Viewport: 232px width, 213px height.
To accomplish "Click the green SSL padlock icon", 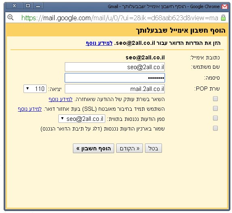I will click(223, 17).
